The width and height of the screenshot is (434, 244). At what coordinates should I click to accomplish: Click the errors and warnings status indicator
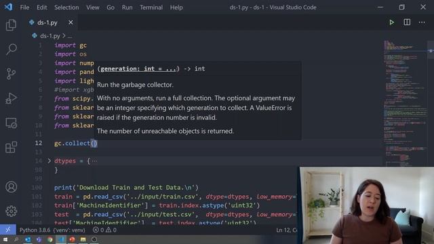pyautogui.click(x=104, y=230)
